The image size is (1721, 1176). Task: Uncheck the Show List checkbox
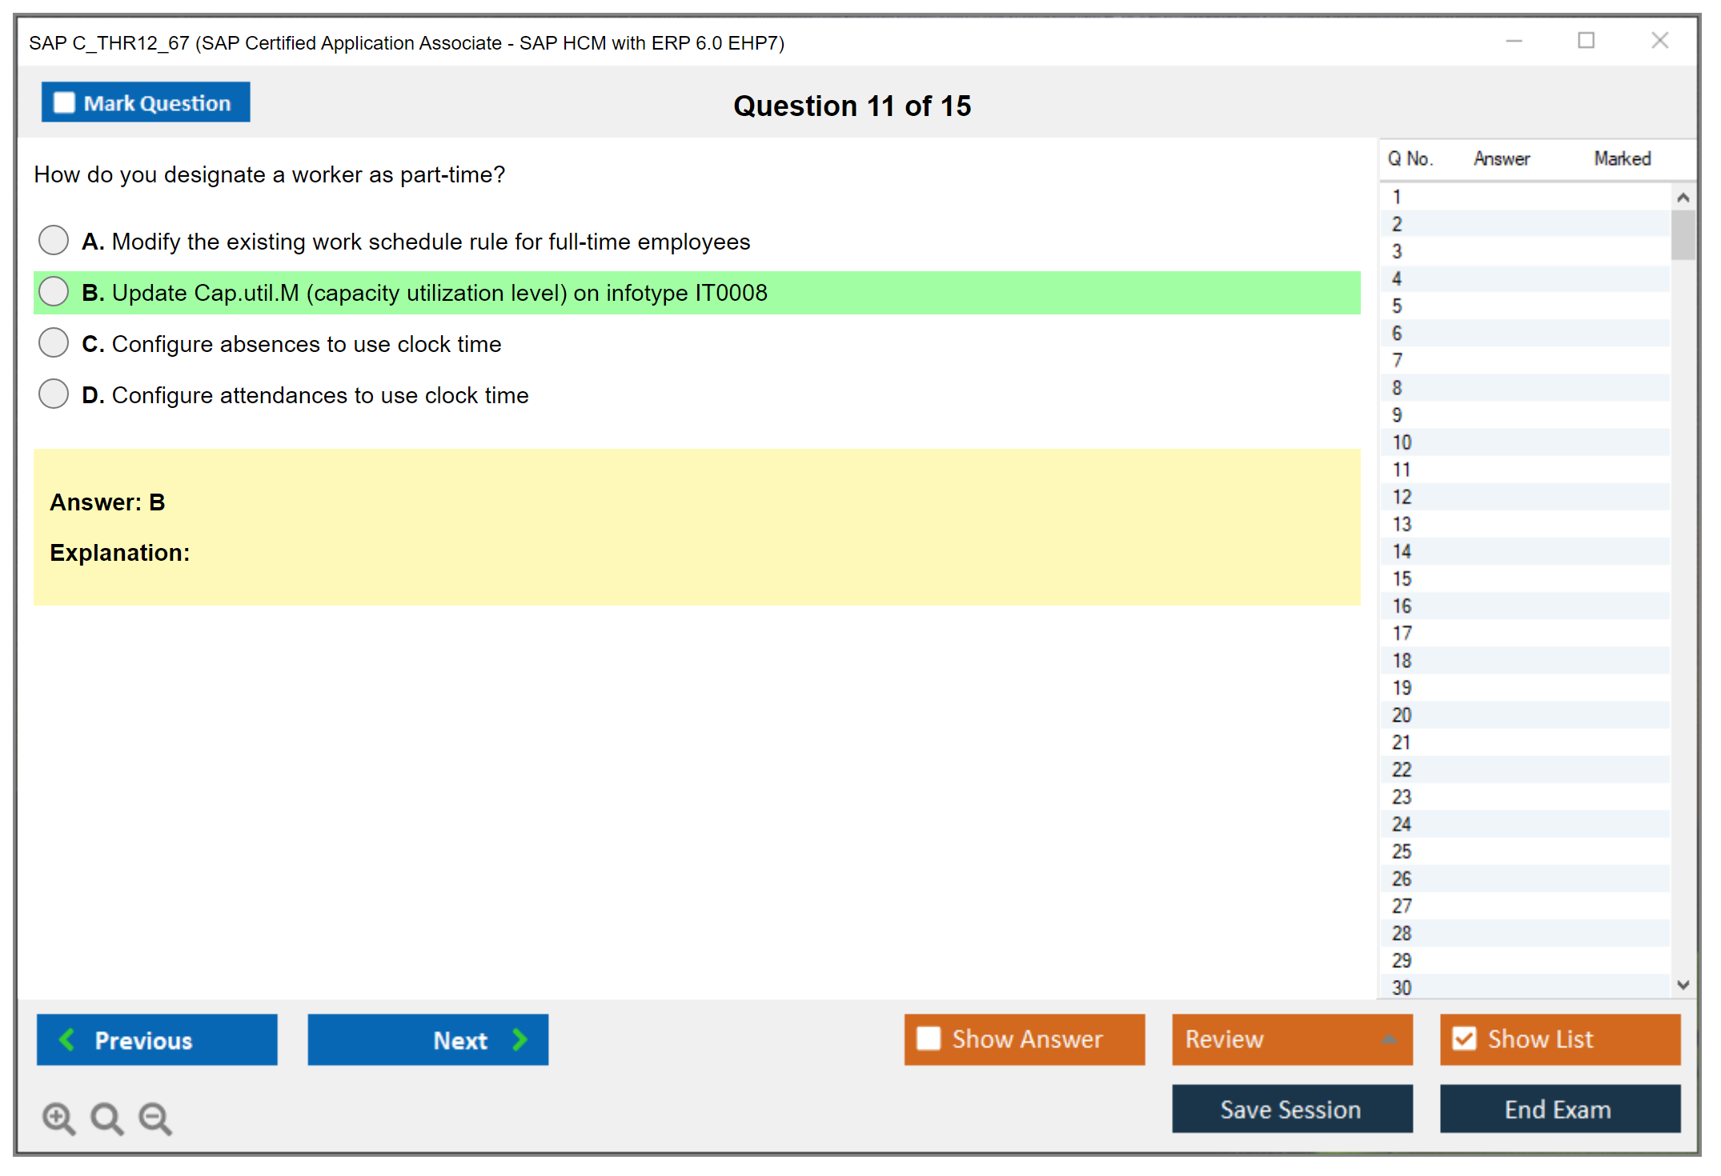tap(1464, 1038)
